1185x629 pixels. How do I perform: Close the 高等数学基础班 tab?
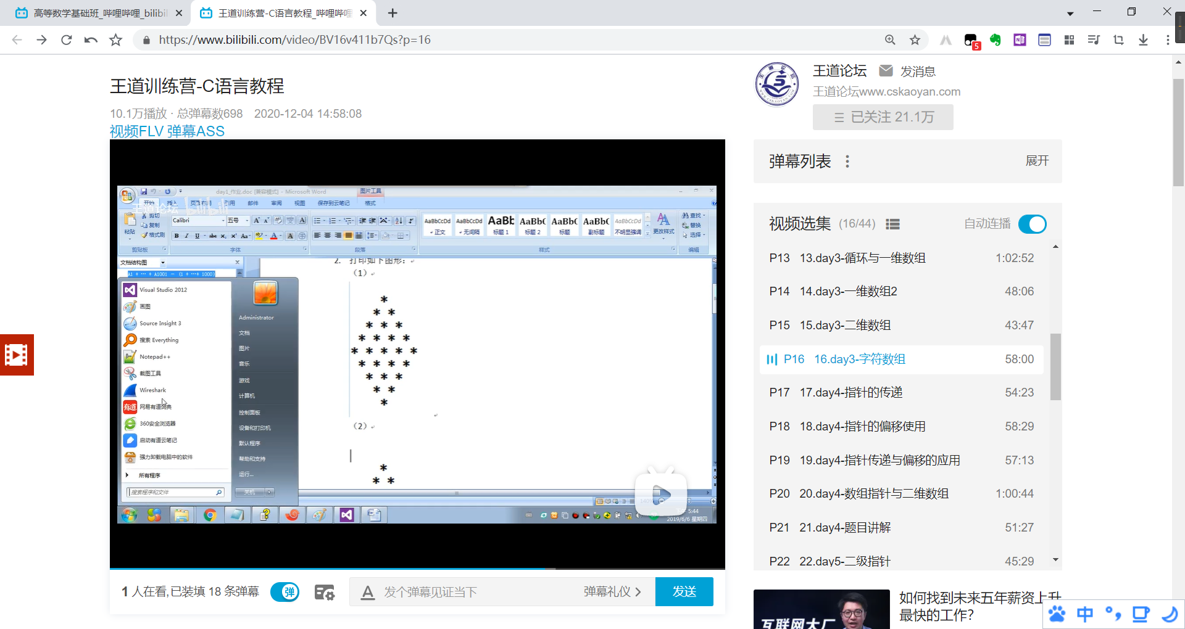(179, 13)
